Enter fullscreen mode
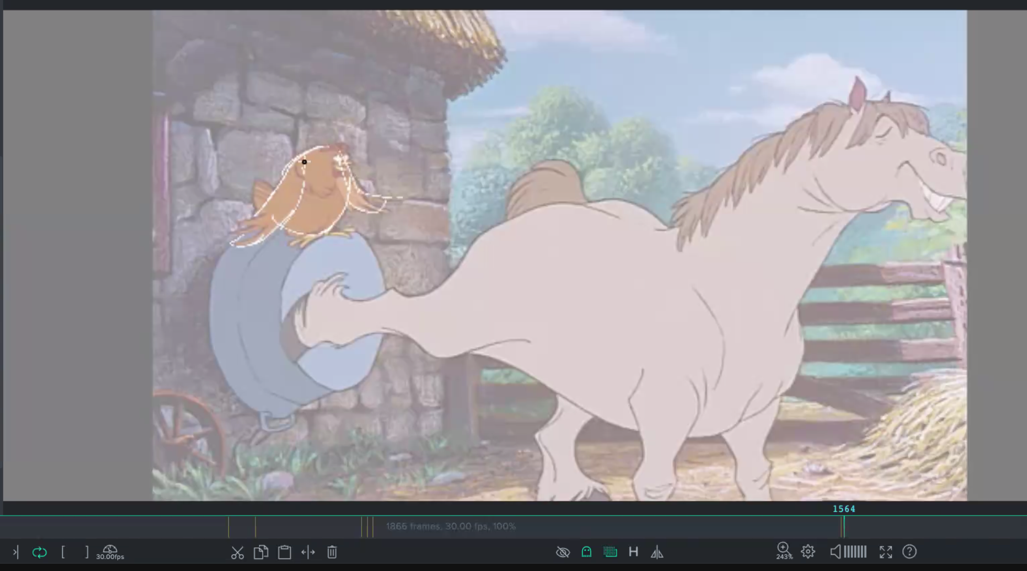The image size is (1027, 571). tap(886, 552)
